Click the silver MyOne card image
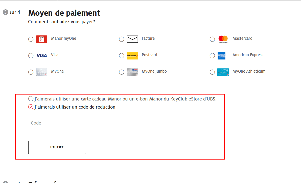 [41, 72]
